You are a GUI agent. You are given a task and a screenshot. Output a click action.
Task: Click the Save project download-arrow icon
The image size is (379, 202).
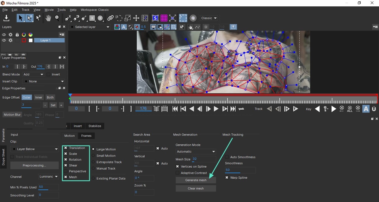[x=6, y=18]
